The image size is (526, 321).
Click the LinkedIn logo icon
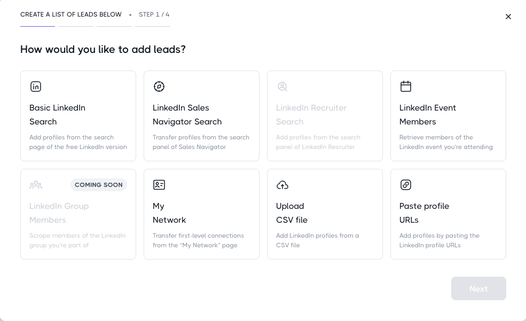tap(36, 87)
